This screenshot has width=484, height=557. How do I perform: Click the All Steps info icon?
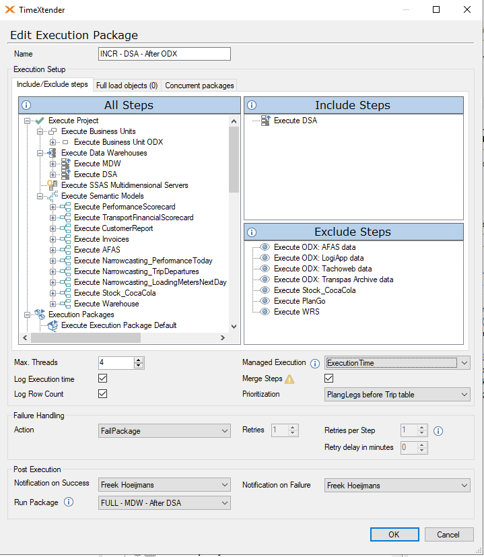[26, 105]
